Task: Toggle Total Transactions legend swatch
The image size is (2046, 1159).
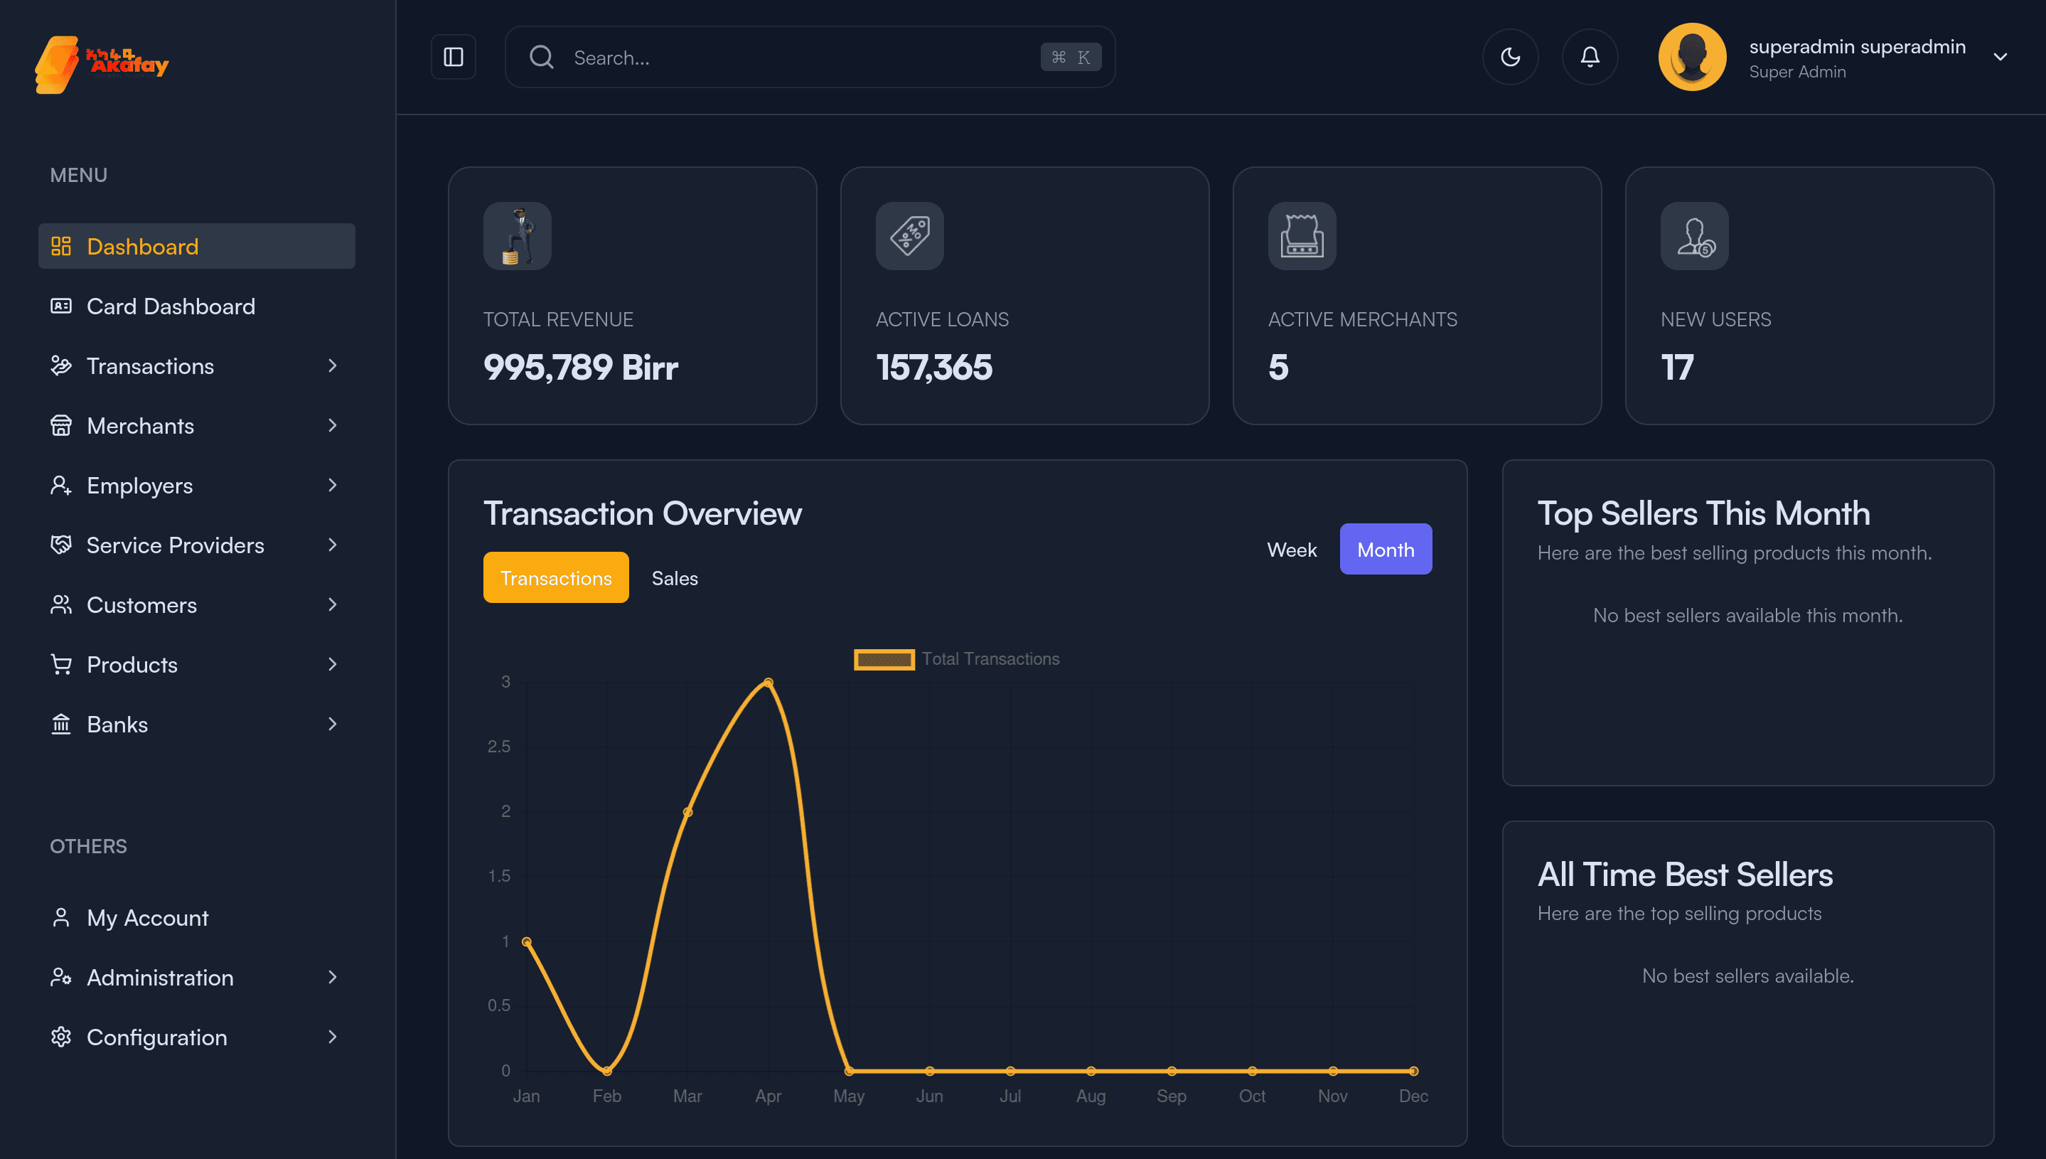Action: (884, 659)
